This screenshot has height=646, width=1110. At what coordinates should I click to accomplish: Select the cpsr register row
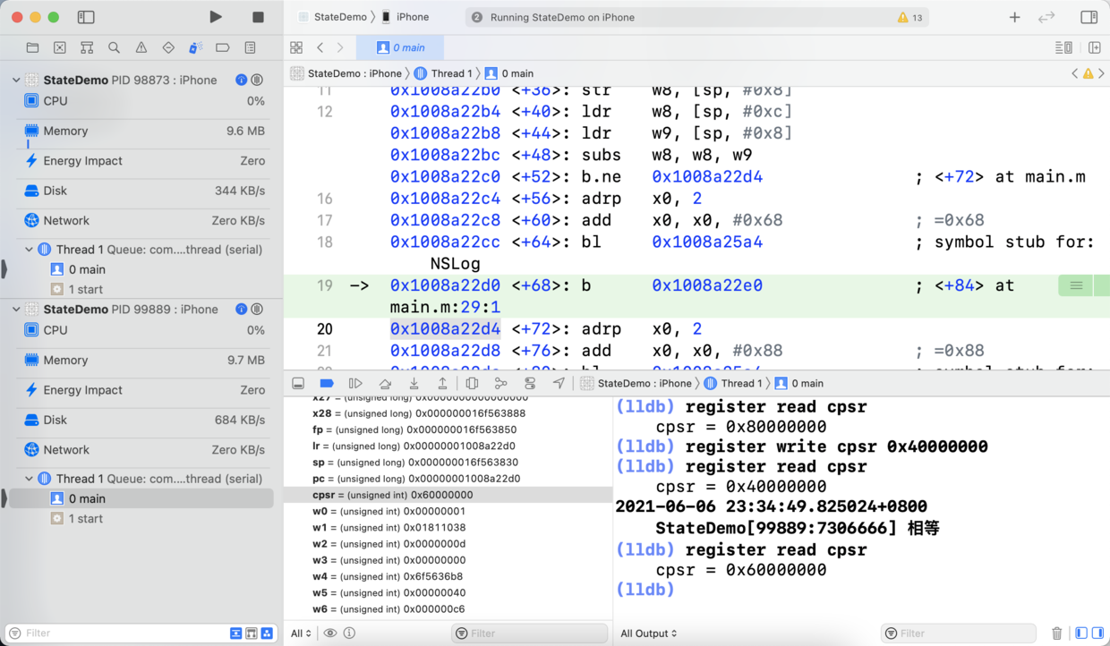pyautogui.click(x=448, y=495)
